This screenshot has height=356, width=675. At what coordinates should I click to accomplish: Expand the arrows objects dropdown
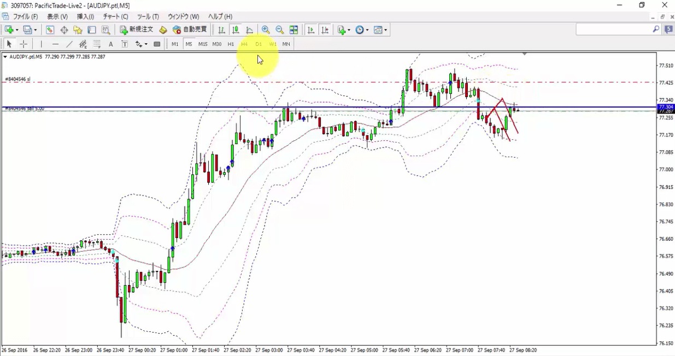click(146, 44)
